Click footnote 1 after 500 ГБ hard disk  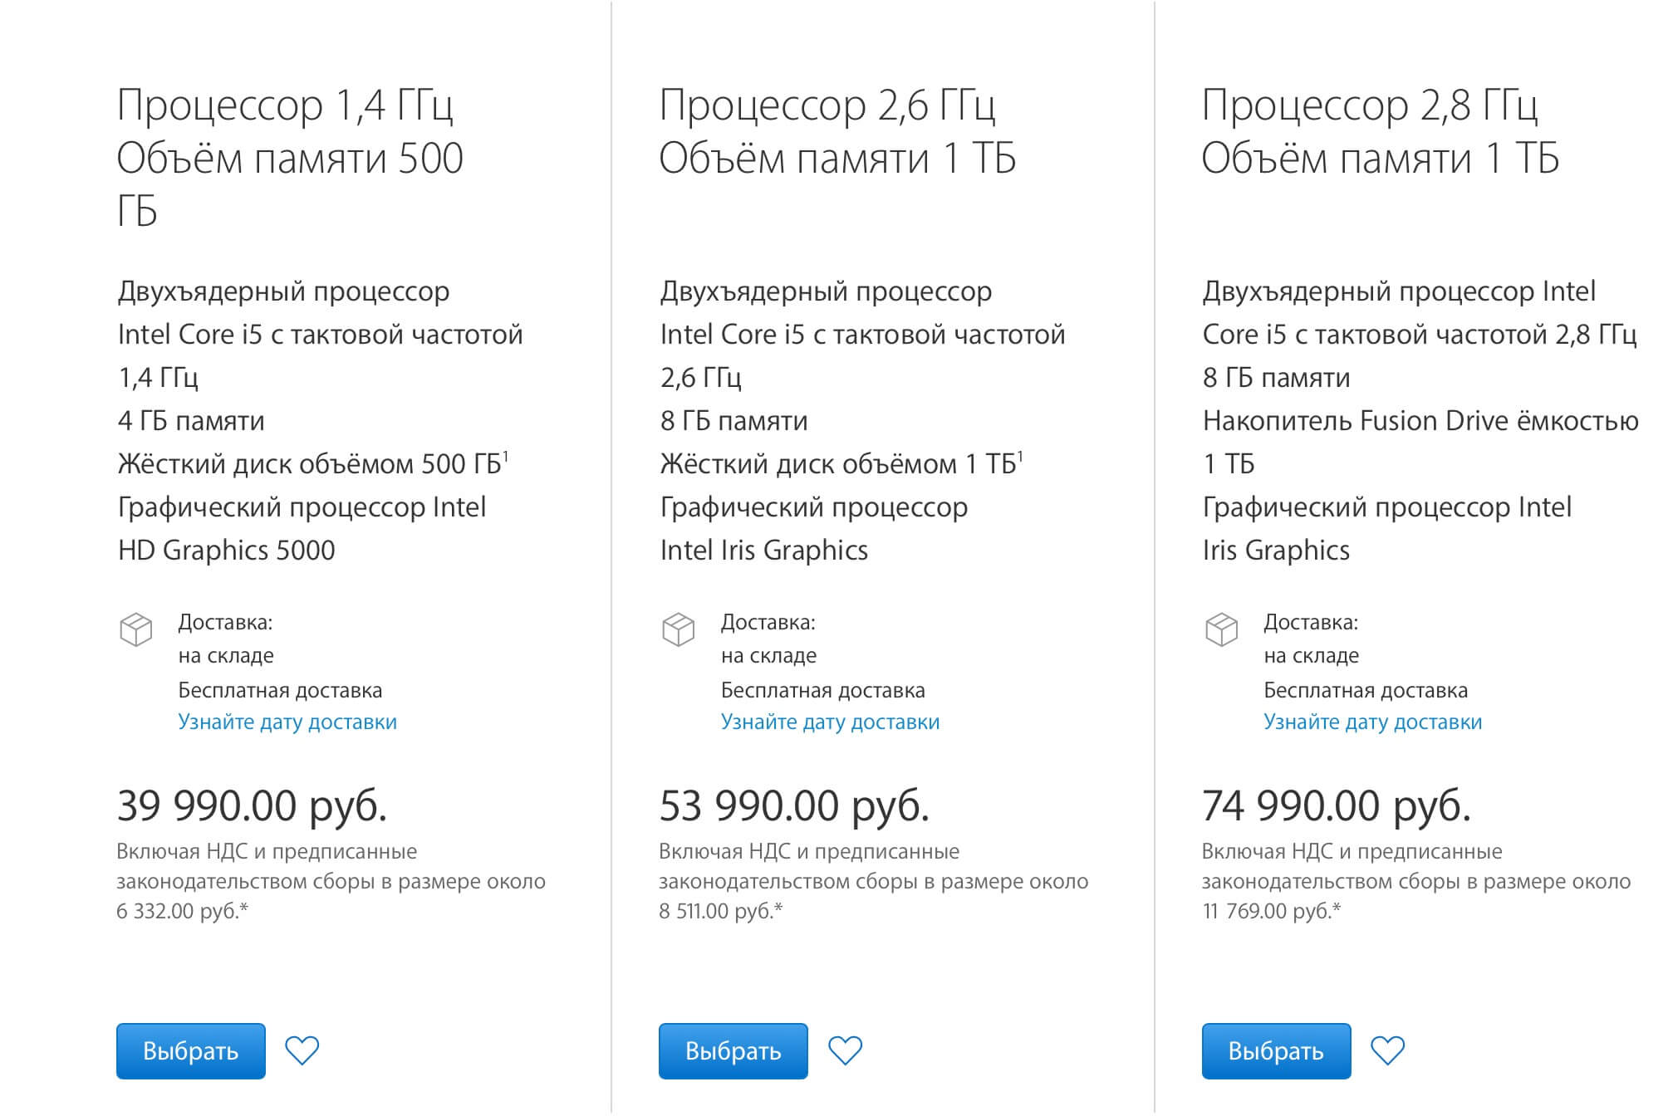coord(506,455)
